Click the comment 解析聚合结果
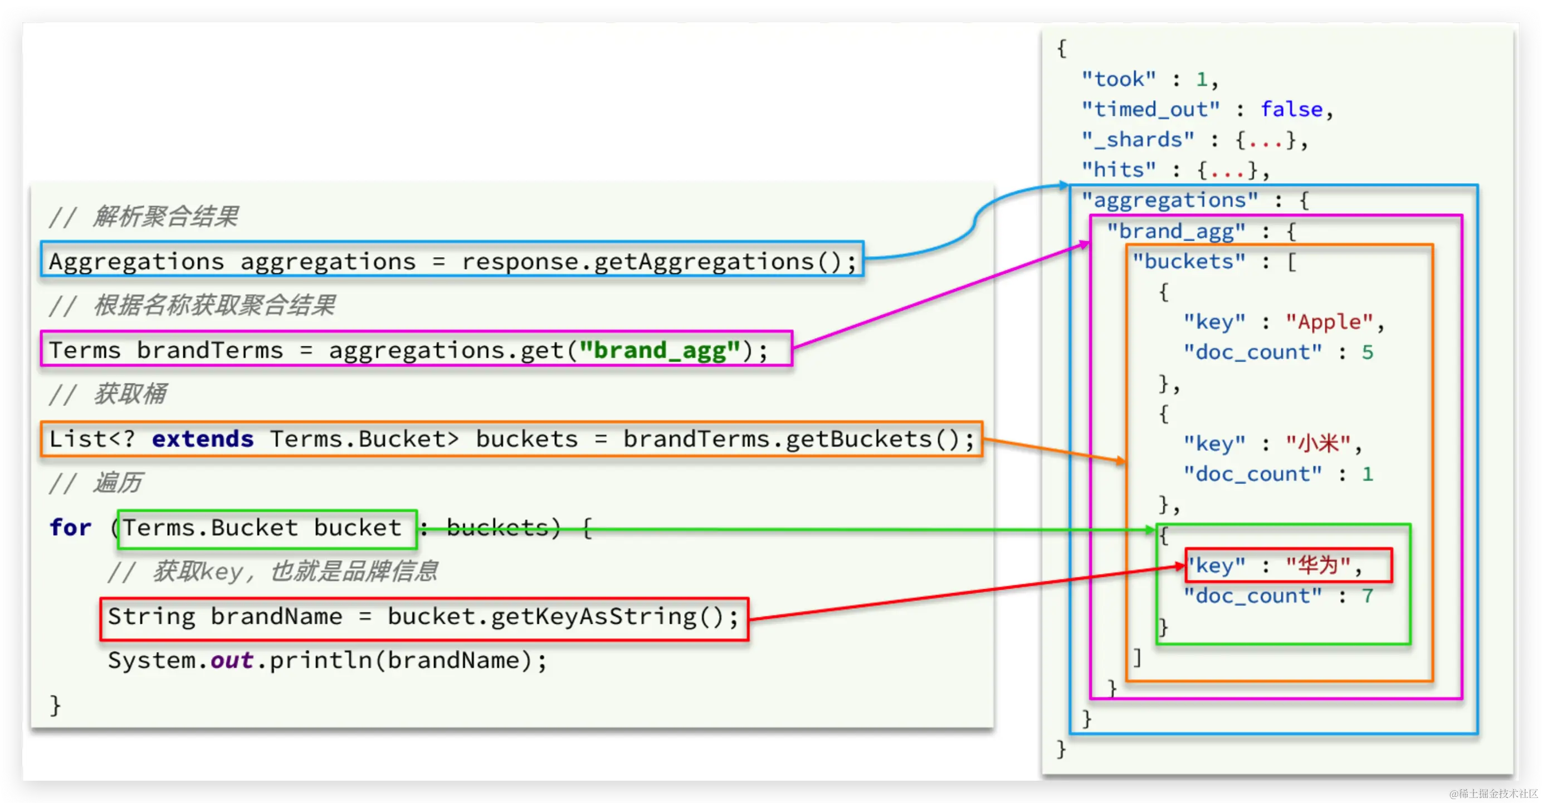 pyautogui.click(x=165, y=217)
